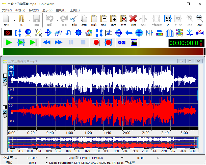Click the Rewind double-arrow button

click(x=46, y=43)
